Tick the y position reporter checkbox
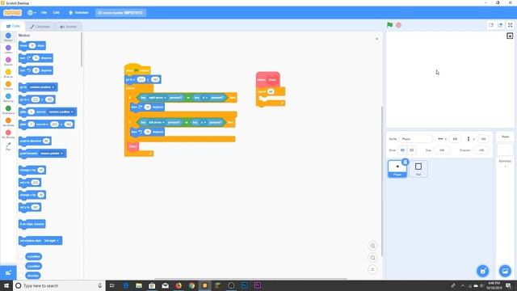Image resolution: width=517 pixels, height=291 pixels. pyautogui.click(x=22, y=266)
